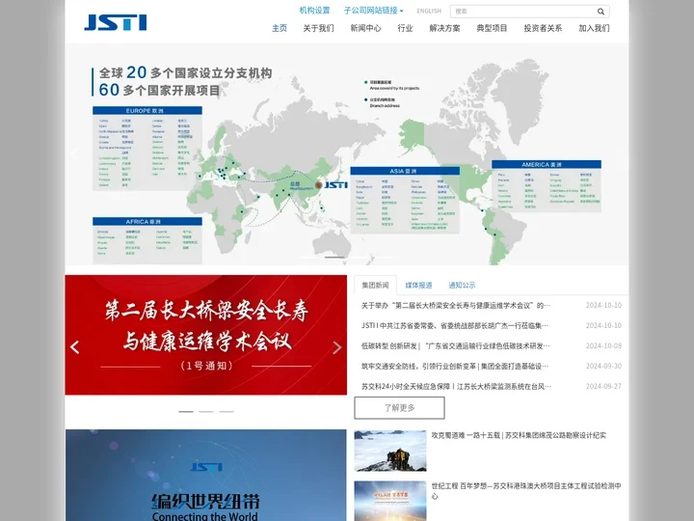The height and width of the screenshot is (521, 694).
Task: Go to next slide in red news carousel
Action: click(x=337, y=347)
